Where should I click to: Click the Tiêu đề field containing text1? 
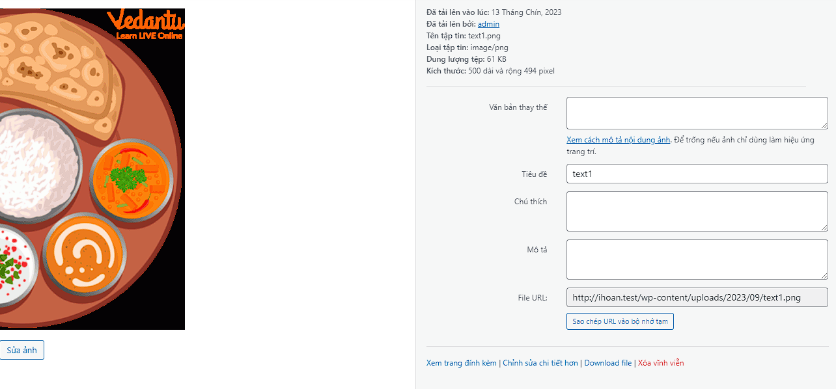(697, 174)
